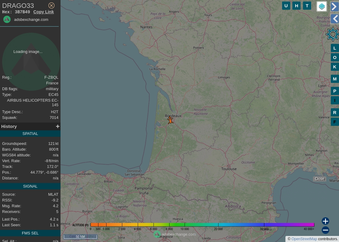Toggle the U units button
Screen dimensions: 339x242
click(x=286, y=5)
